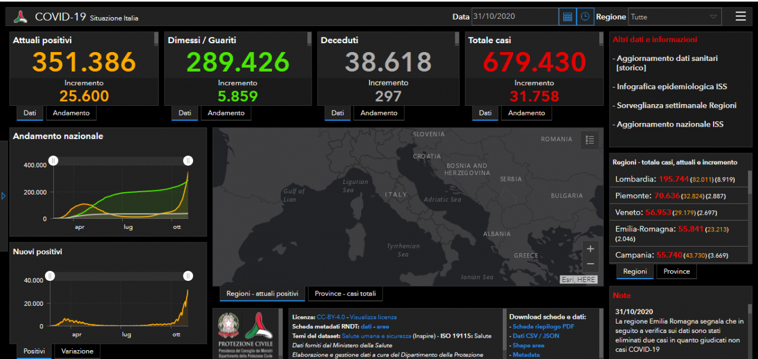Screen dimensions: 758x359
Task: Select the Province - casi totali tab
Action: (345, 293)
